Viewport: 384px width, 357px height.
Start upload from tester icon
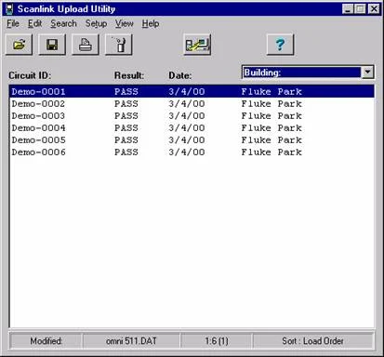197,45
